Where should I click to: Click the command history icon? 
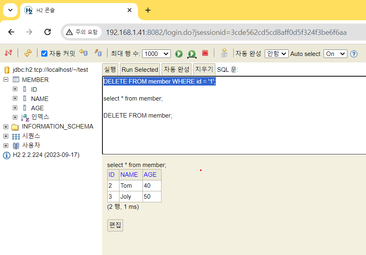[224, 53]
